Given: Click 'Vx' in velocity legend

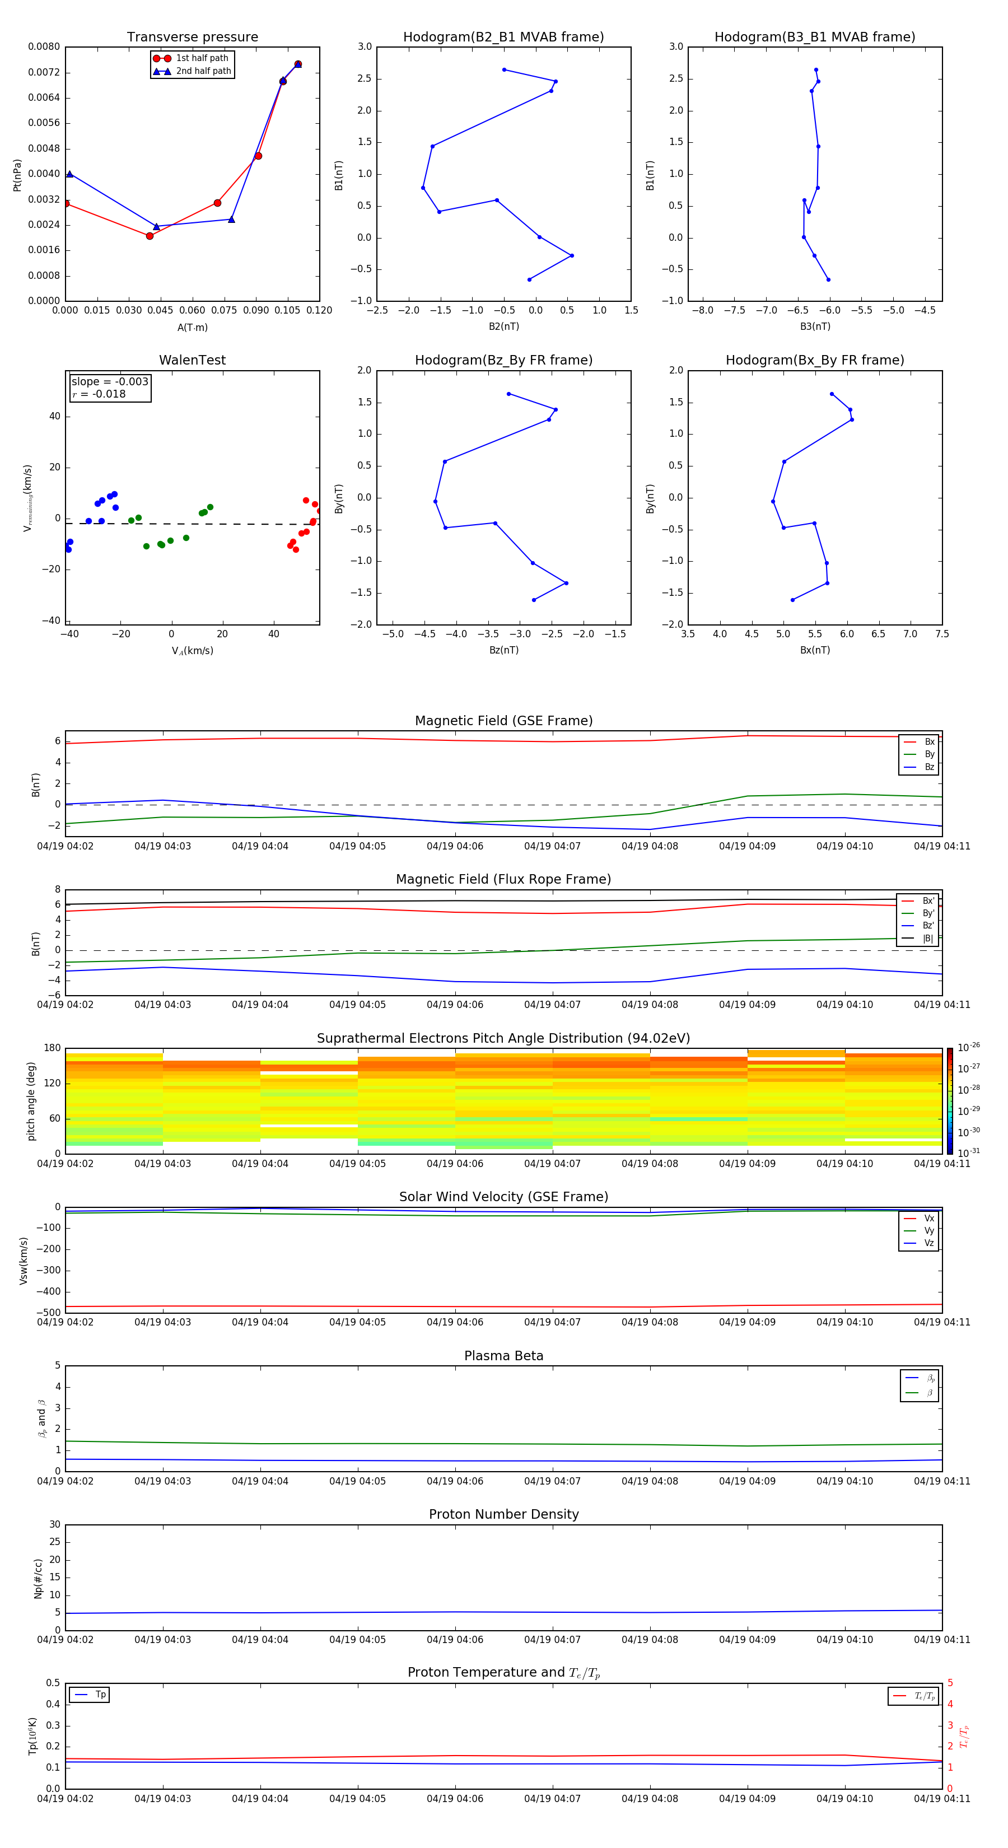Looking at the screenshot, I should click(x=919, y=1218).
